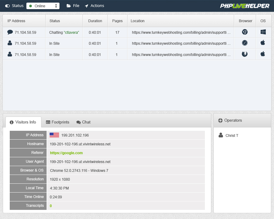Click the chat bubble icon in first visitor row
The image size is (274, 219).
(10, 32)
